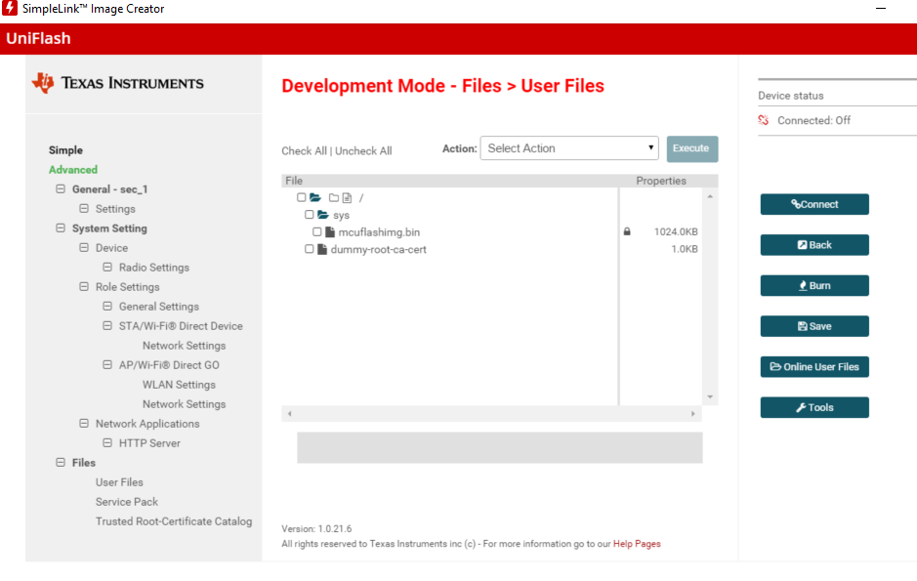Collapse the Role Settings tree node
Screen dimensions: 917x581
[x=84, y=286]
